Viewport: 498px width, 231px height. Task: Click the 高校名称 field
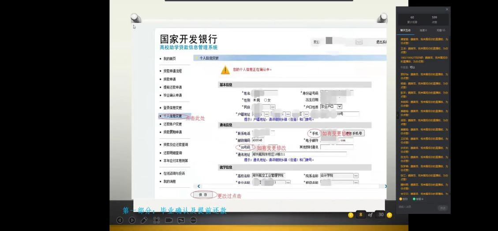point(268,175)
